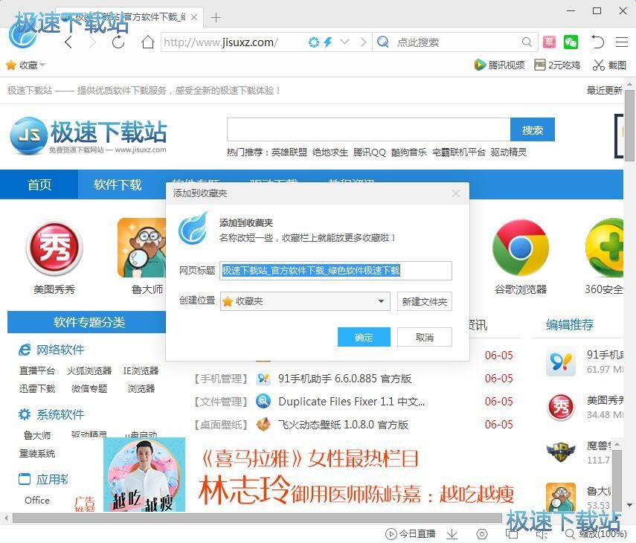Click the 截图 screenshot tool

610,65
